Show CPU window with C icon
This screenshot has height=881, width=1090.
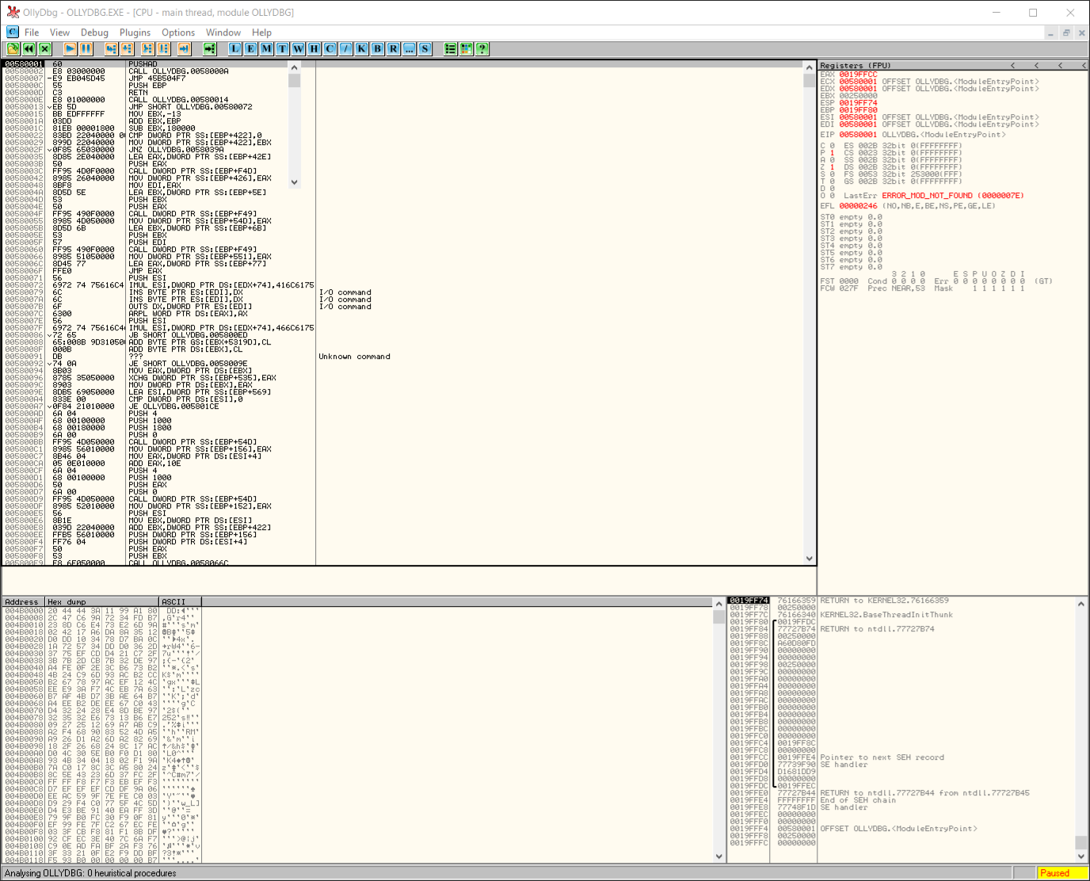click(x=330, y=49)
